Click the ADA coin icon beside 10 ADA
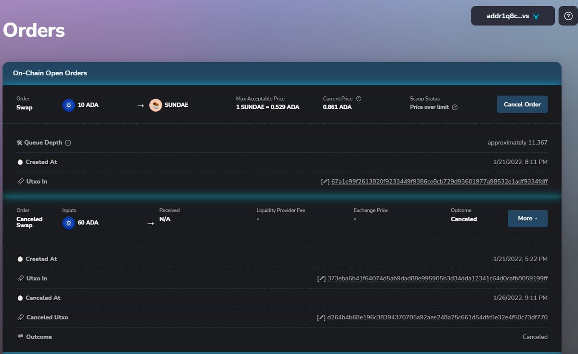Screen dimensions: 578x354 [x=69, y=105]
